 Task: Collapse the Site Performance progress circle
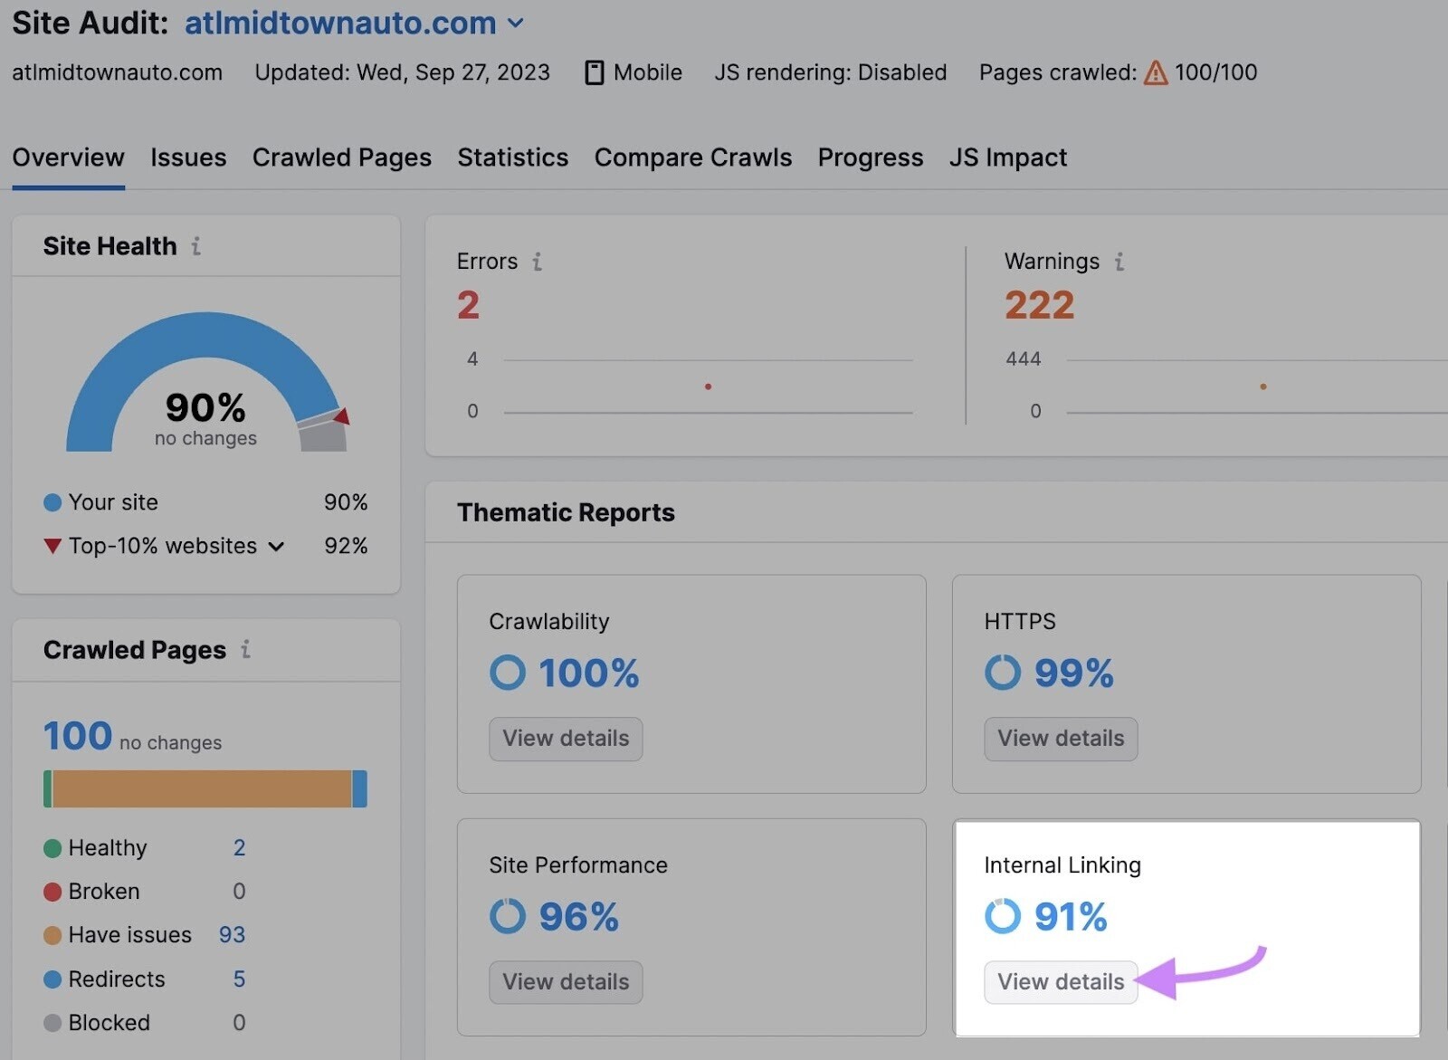point(508,916)
